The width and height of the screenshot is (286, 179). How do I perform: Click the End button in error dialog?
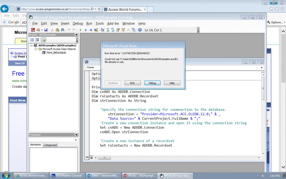[x=132, y=83]
